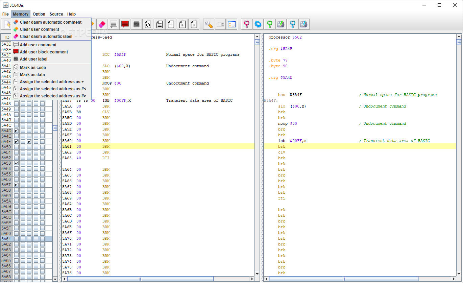Choose Add user comment from the menu
Viewport: 463px width, 283px height.
pyautogui.click(x=51, y=45)
